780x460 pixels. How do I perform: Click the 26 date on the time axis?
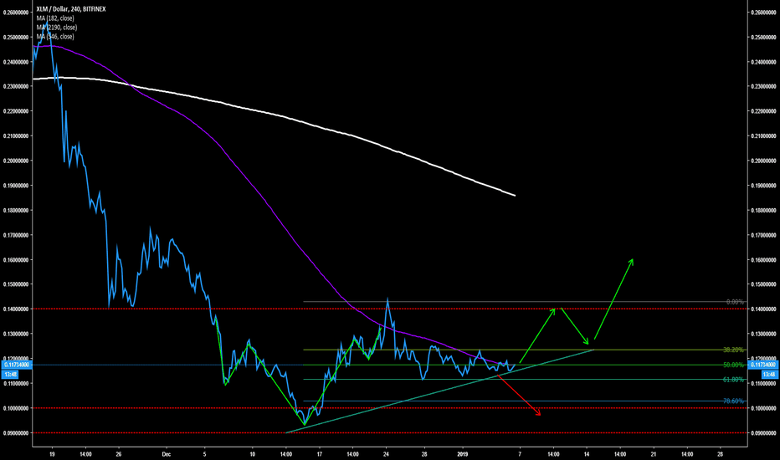click(118, 454)
